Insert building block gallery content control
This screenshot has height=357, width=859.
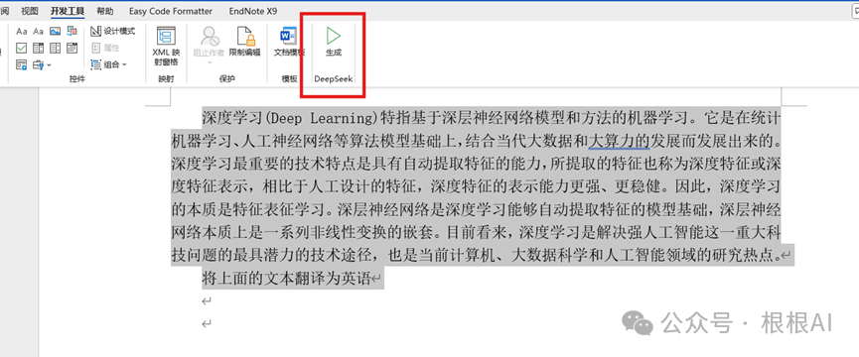click(x=72, y=31)
